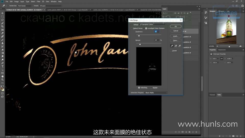Open the Filter menu
The height and width of the screenshot is (138, 245).
39,2
